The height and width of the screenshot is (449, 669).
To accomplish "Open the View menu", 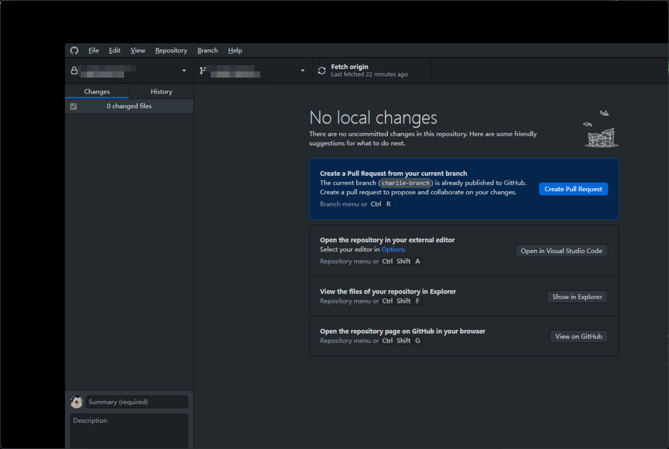I will 137,50.
